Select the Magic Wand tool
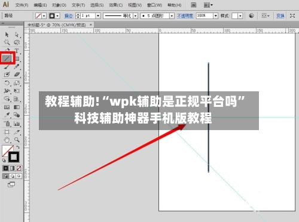The width and height of the screenshot is (299, 222). point(7,42)
